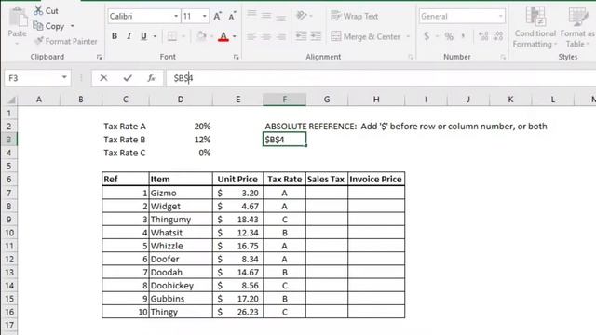Open the Calibri font name dropdown
The width and height of the screenshot is (596, 335).
(x=176, y=17)
